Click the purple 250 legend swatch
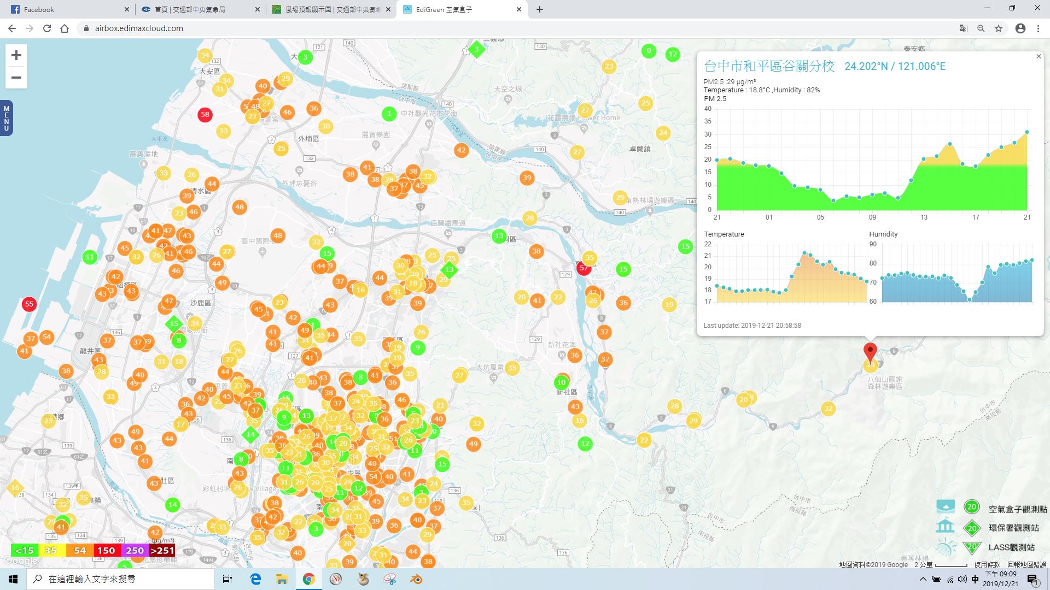This screenshot has width=1050, height=590. pyautogui.click(x=135, y=550)
